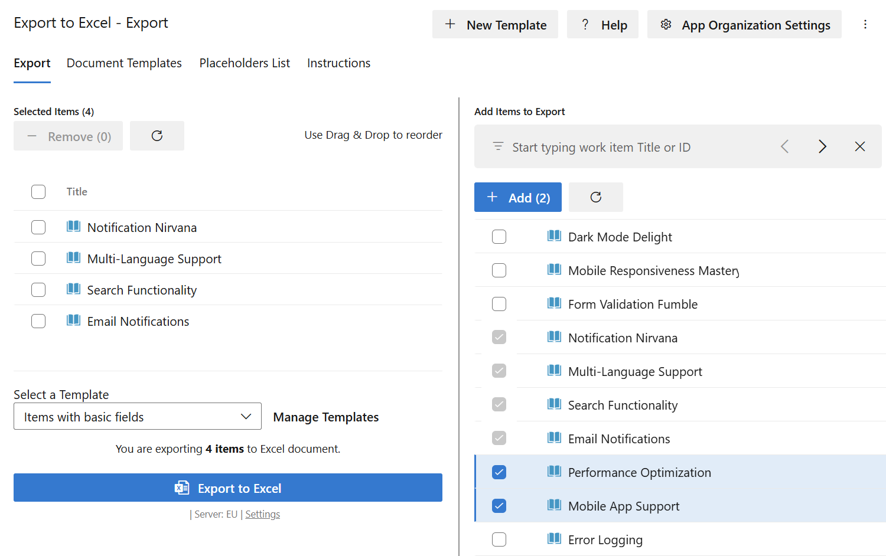Refresh the Selected Items list

click(157, 136)
